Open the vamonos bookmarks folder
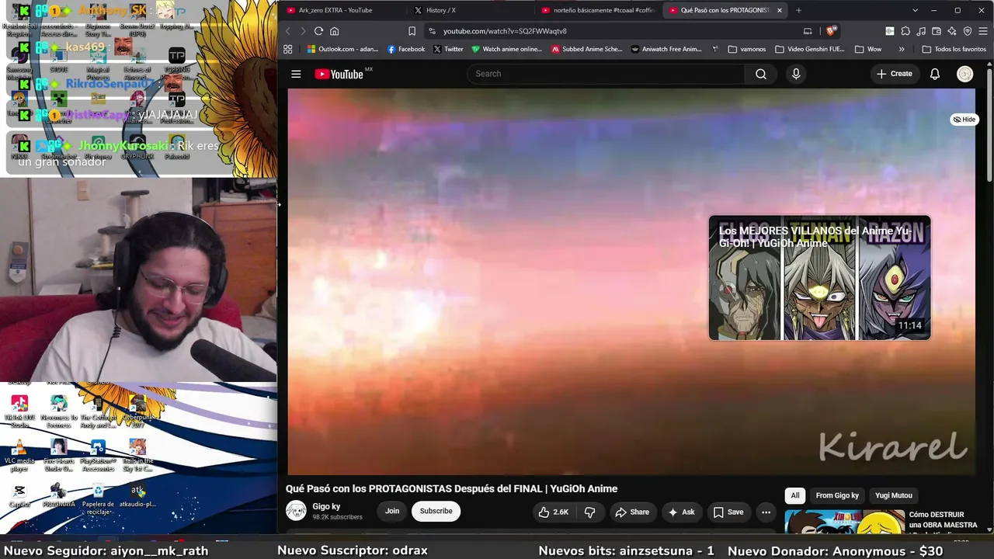This screenshot has width=994, height=559. pyautogui.click(x=747, y=49)
